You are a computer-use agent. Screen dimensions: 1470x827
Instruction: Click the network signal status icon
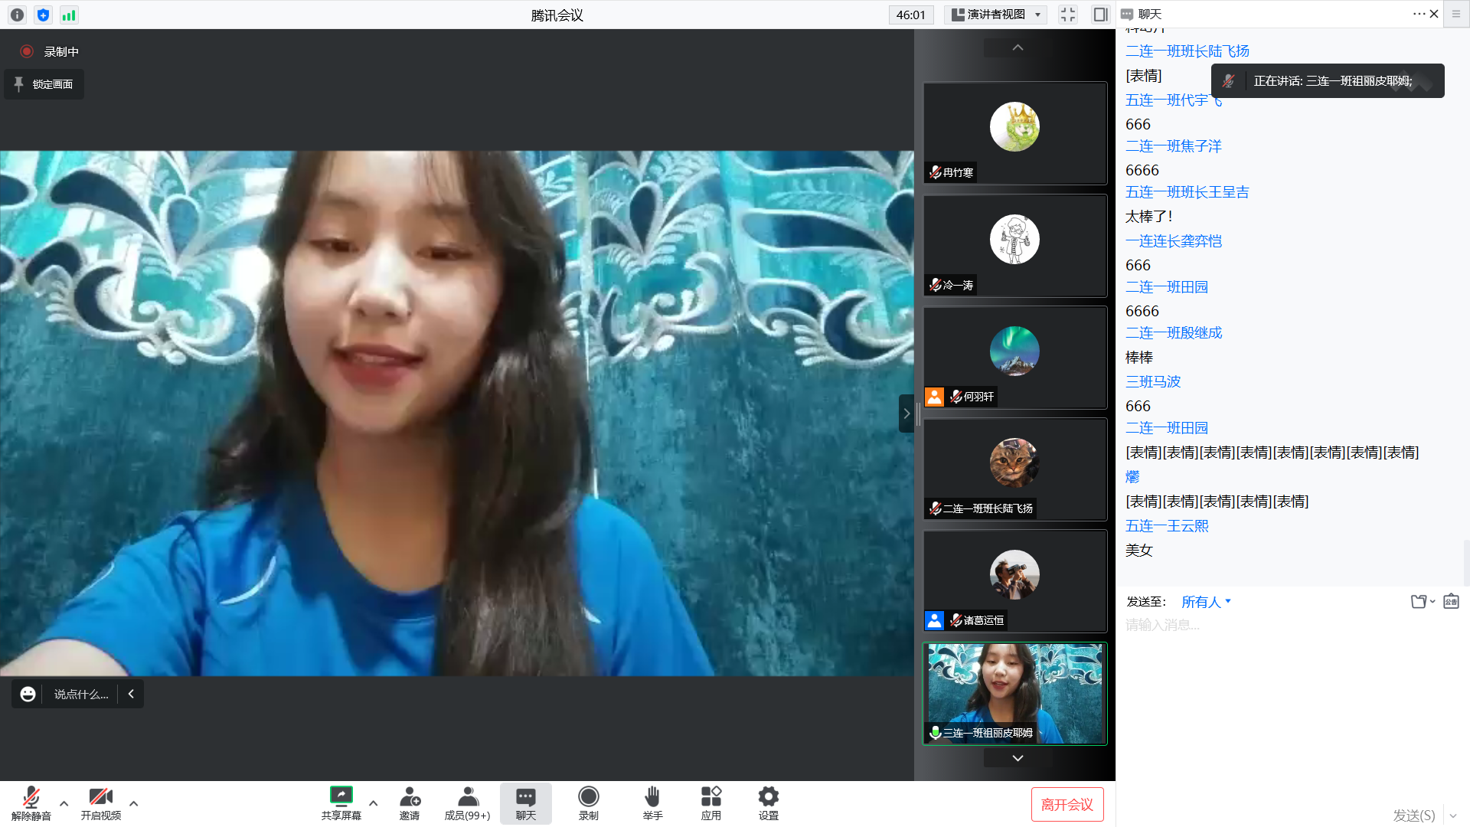pos(69,15)
